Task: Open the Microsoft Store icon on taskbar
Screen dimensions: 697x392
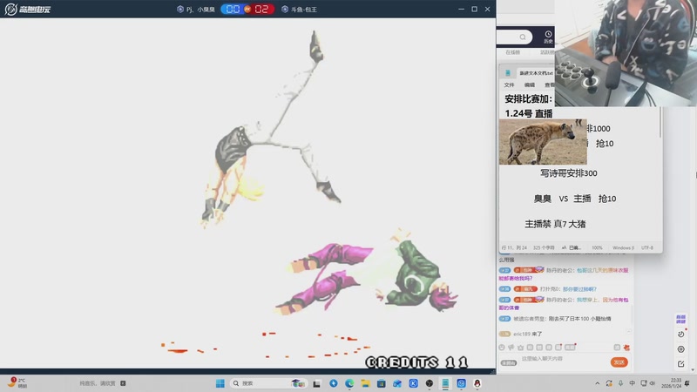Action: (382, 383)
